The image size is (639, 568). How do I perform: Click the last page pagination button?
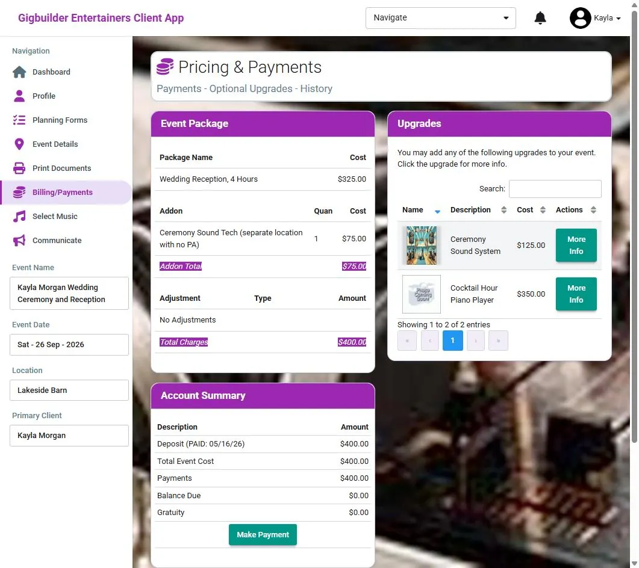[x=499, y=341]
